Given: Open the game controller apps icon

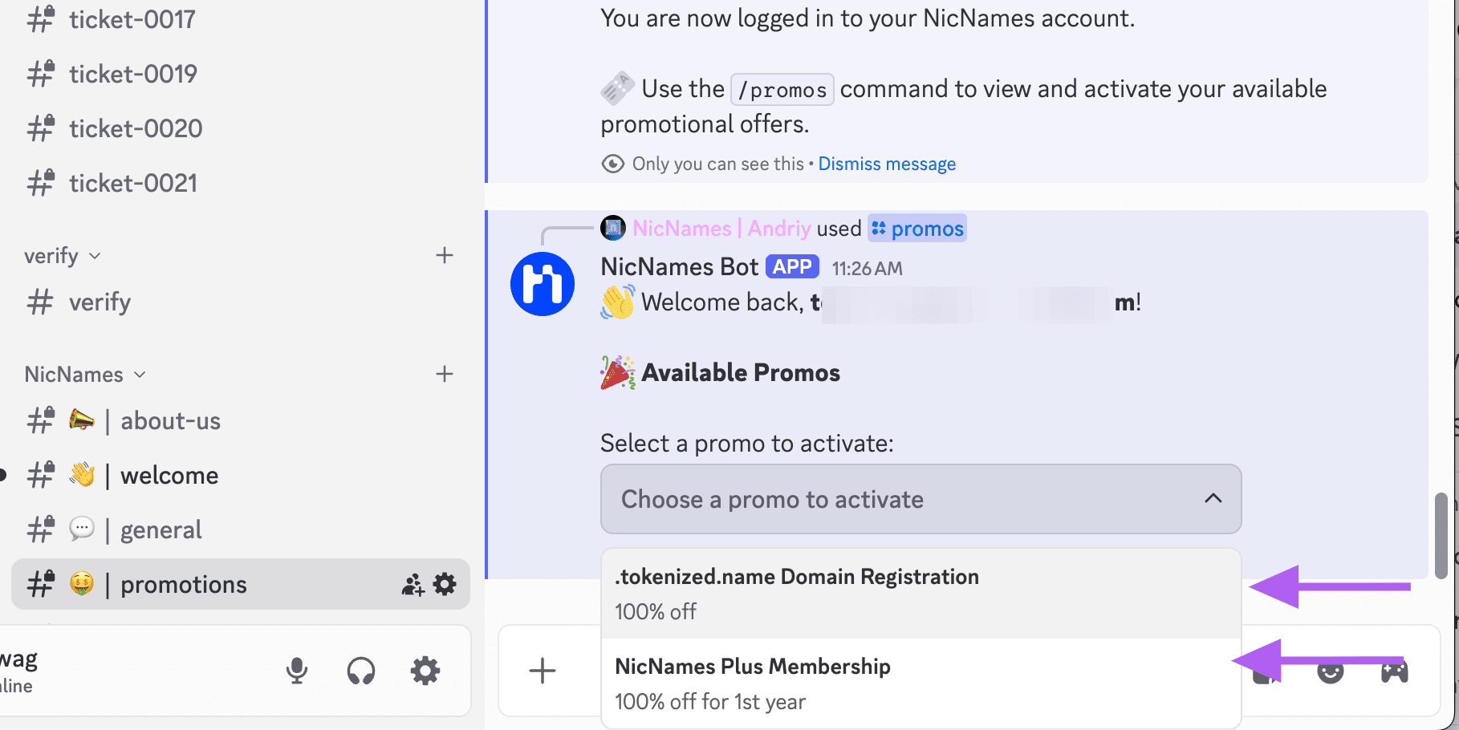Looking at the screenshot, I should [1395, 671].
